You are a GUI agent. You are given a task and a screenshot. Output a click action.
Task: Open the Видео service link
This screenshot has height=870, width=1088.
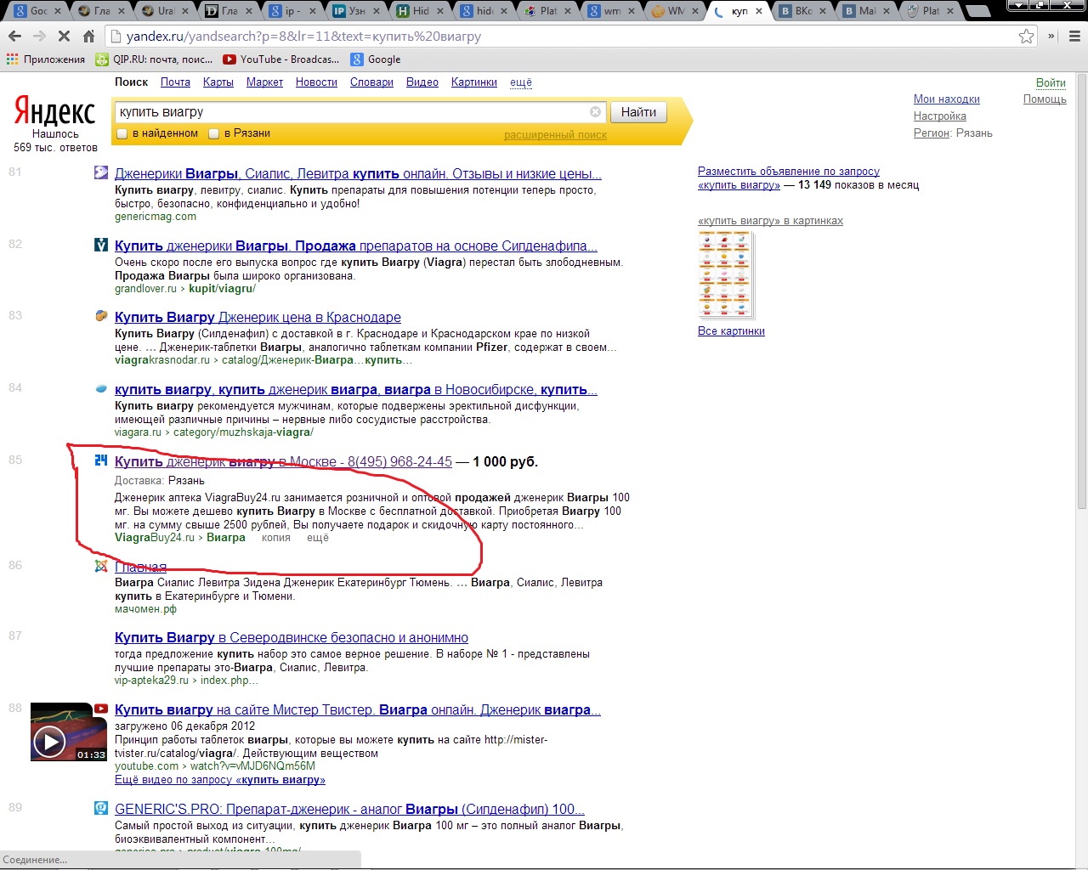point(422,82)
